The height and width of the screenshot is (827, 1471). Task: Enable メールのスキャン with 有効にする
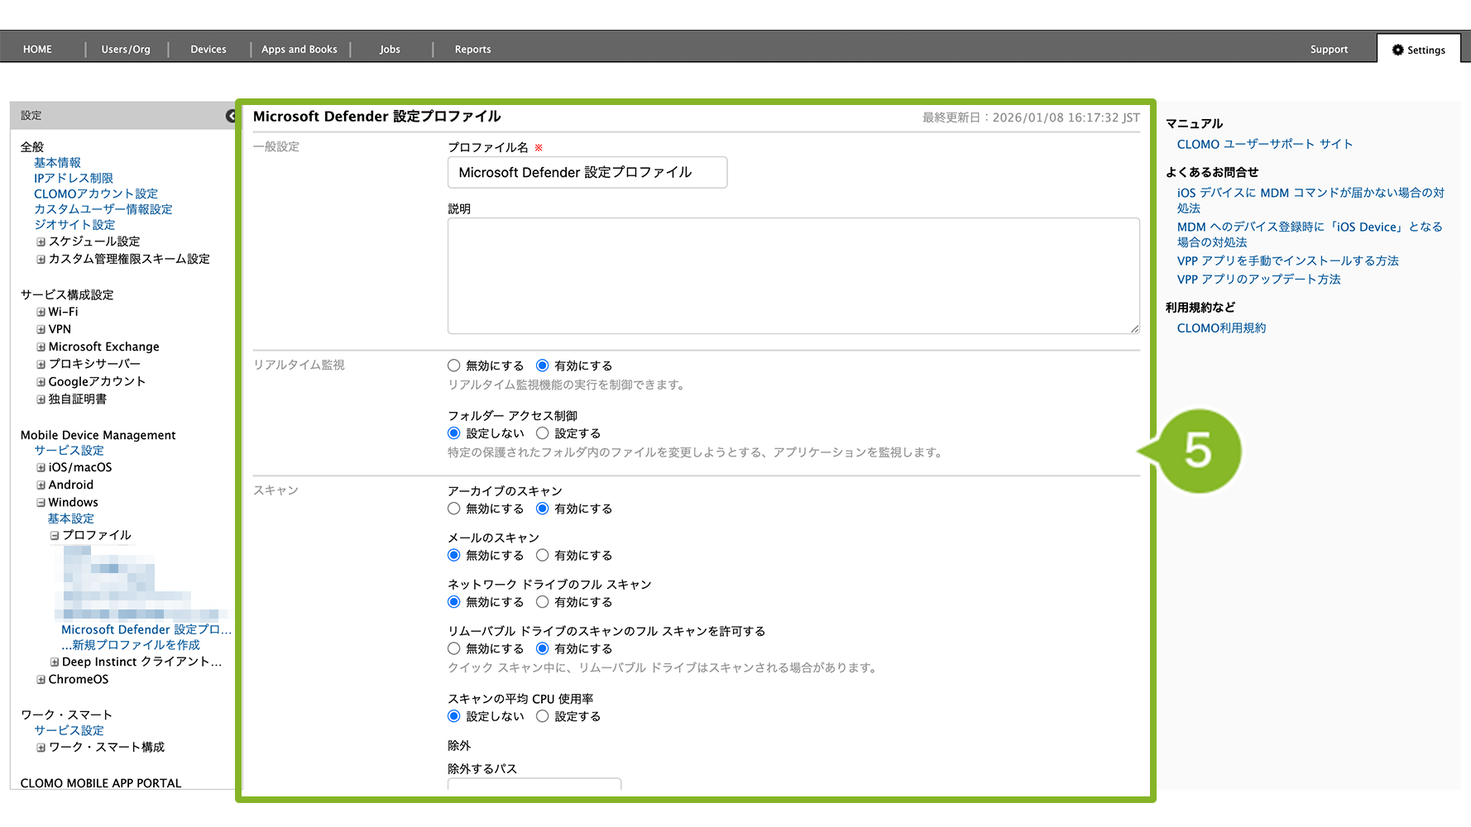coord(543,556)
